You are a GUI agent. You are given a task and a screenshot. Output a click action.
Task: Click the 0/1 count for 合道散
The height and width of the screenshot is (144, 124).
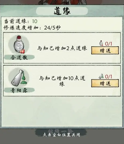click(108, 44)
